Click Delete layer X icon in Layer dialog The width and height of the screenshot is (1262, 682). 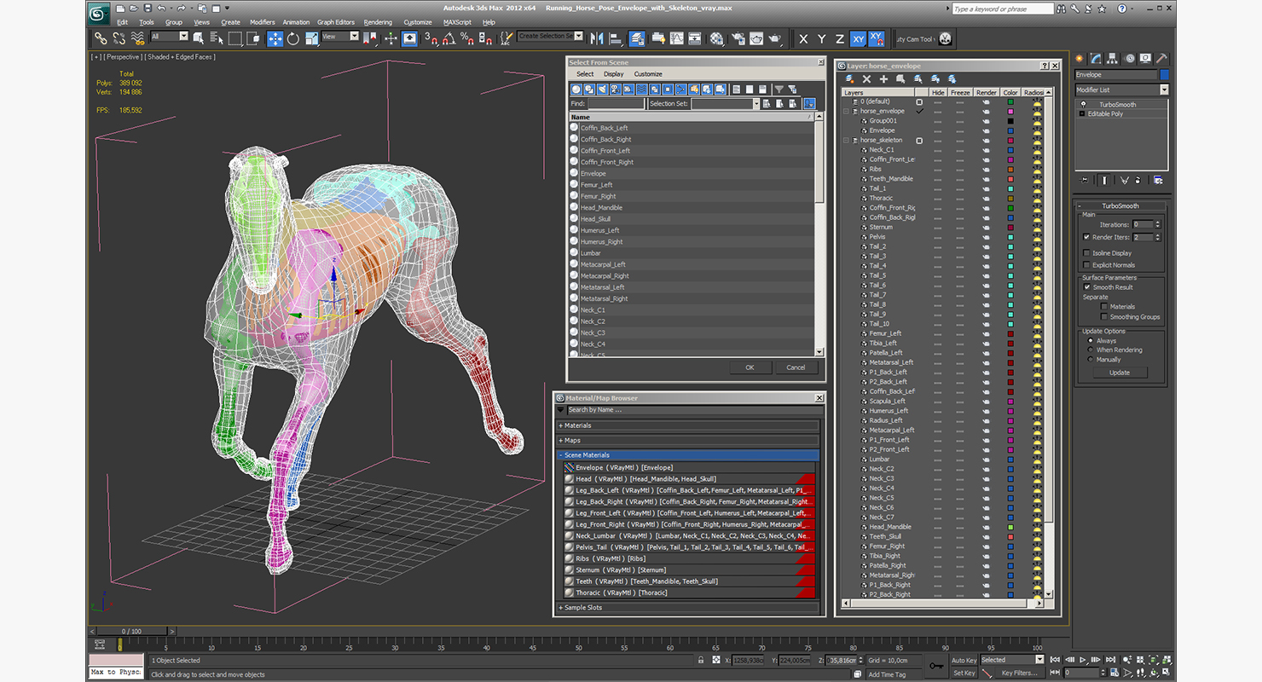[x=866, y=79]
